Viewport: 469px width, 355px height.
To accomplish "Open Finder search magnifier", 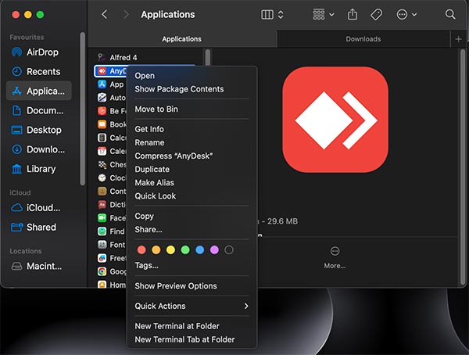I will [x=450, y=14].
